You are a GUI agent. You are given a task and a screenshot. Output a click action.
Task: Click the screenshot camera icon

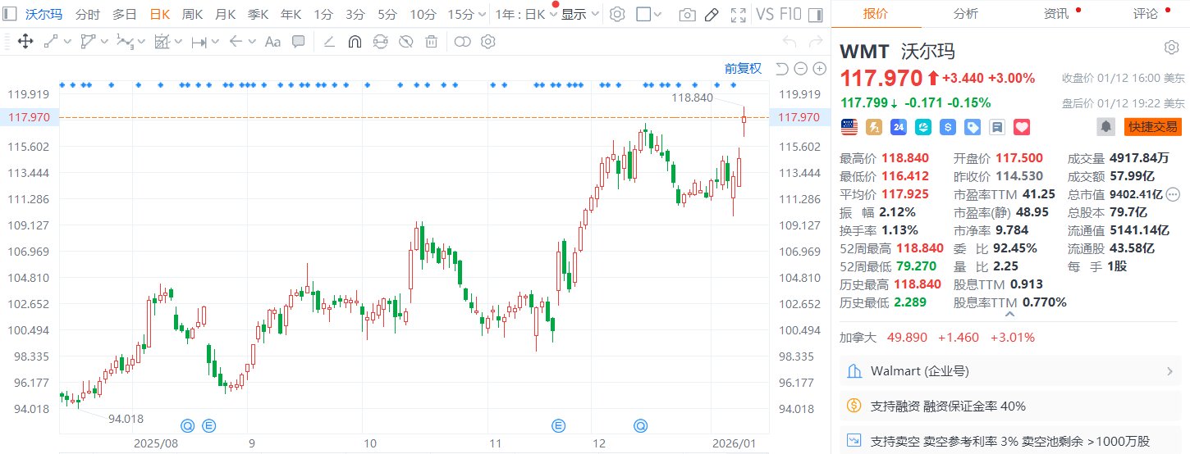[x=688, y=15]
